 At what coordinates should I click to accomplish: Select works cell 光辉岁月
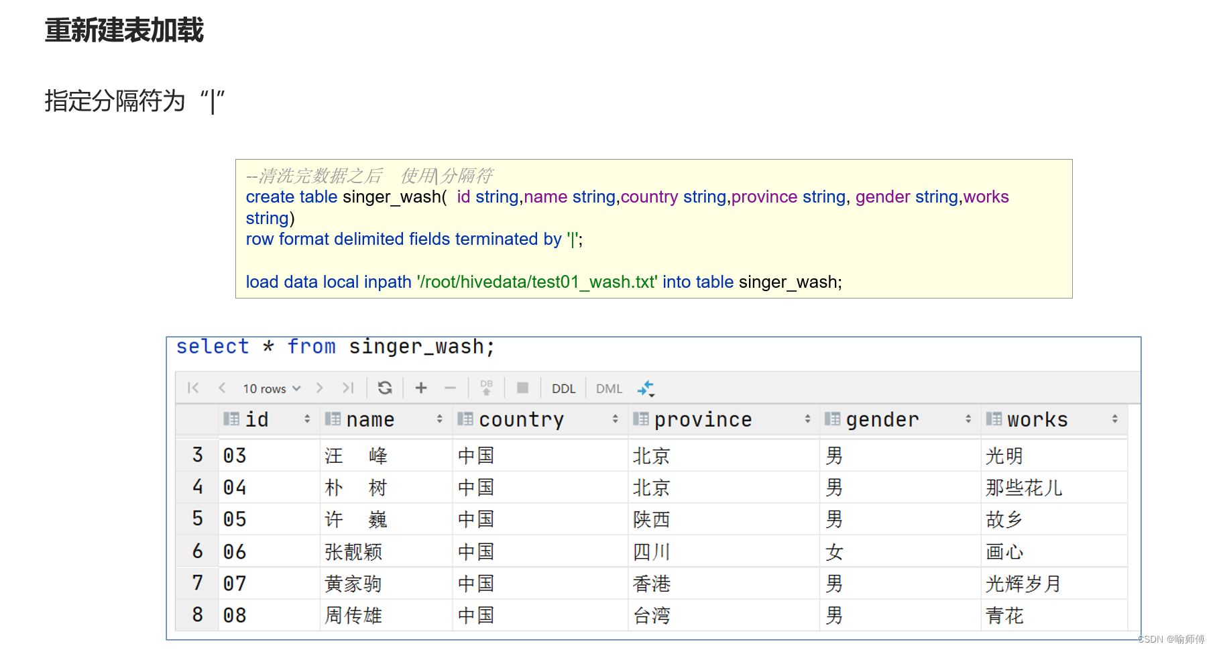click(1054, 584)
